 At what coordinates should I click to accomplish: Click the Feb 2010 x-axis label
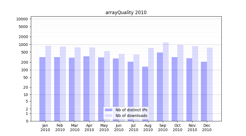click(x=60, y=128)
